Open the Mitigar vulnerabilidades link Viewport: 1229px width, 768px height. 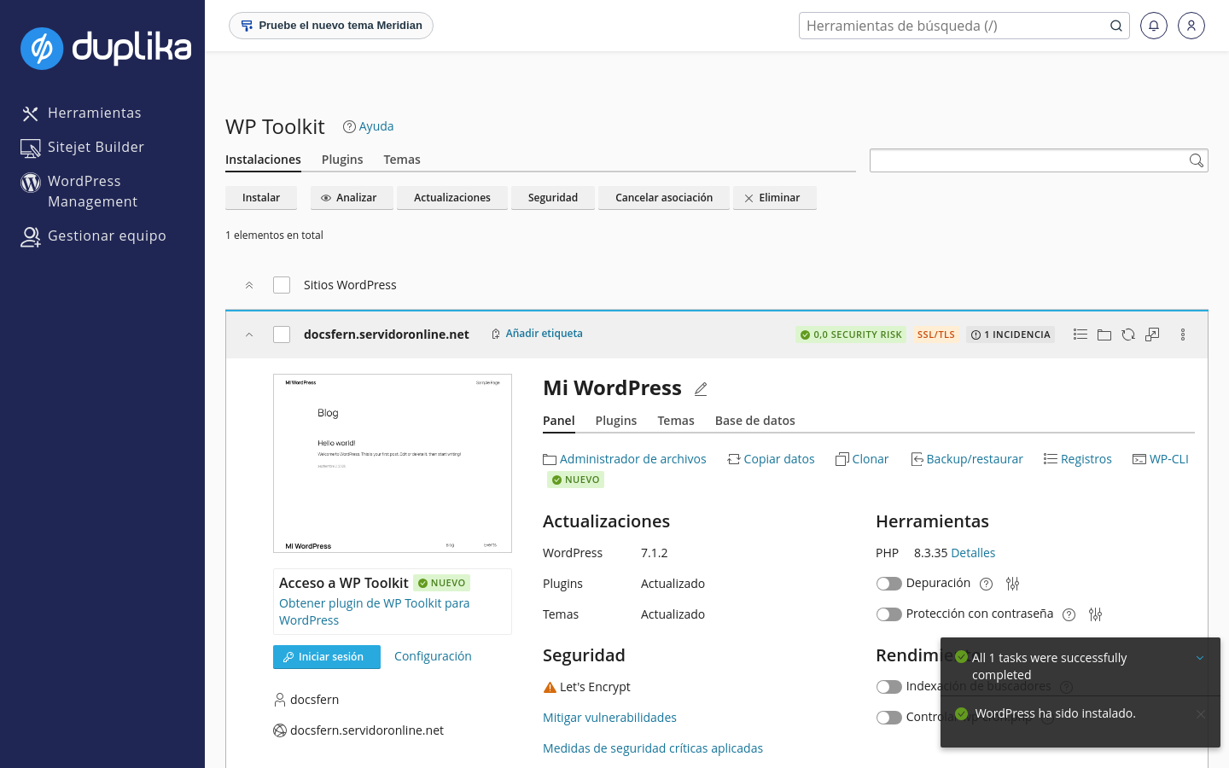609,718
